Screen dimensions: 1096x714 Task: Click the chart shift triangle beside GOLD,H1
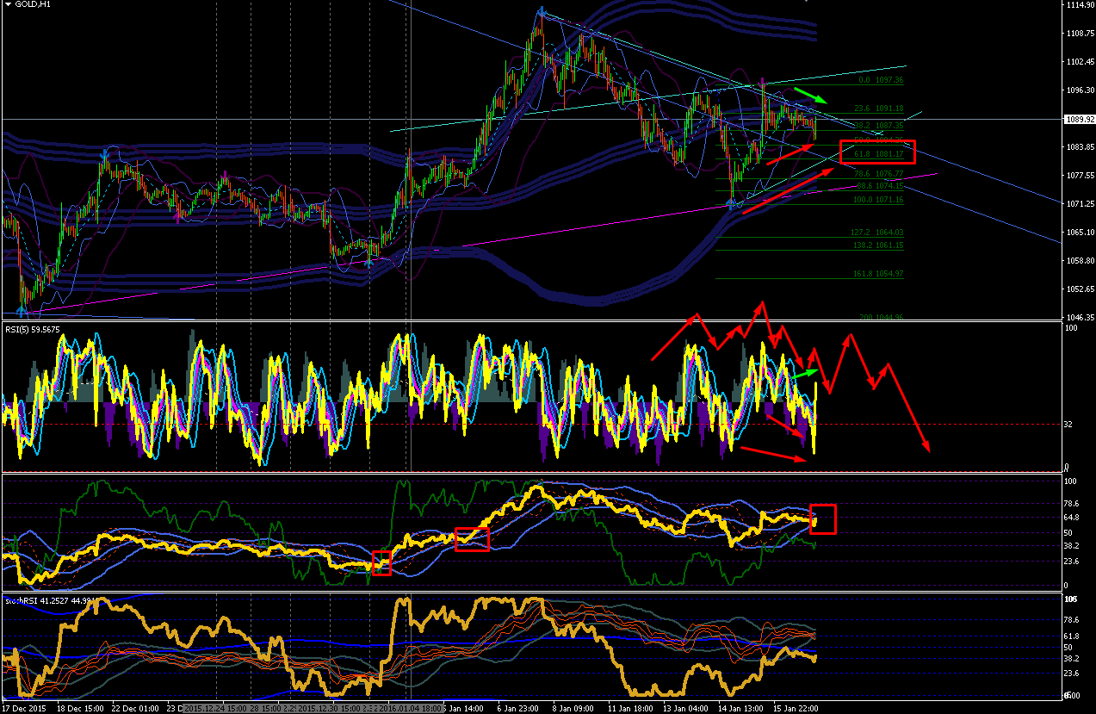tap(9, 4)
